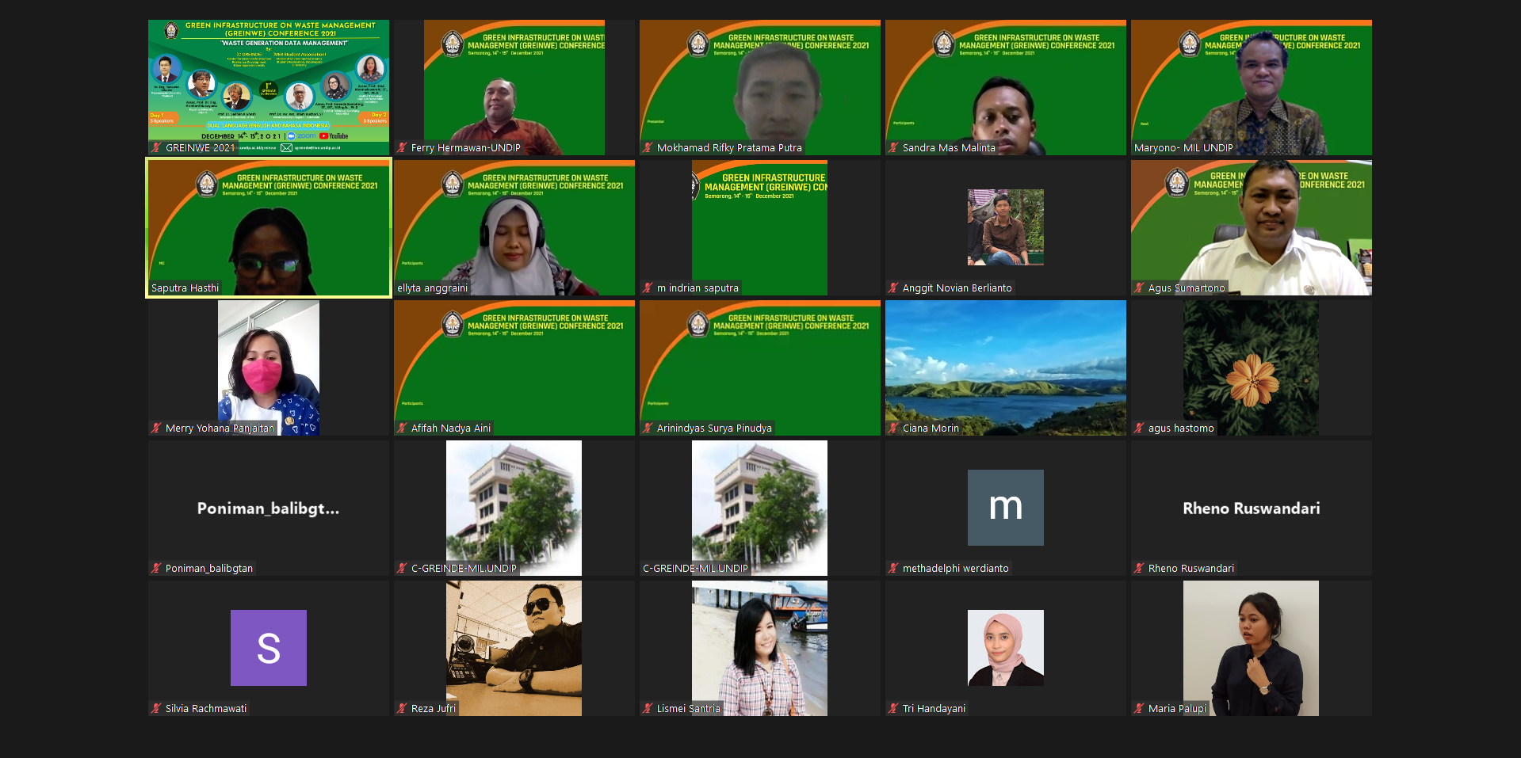
Task: Select agus hastomo's flower picture tile
Action: coord(1251,368)
